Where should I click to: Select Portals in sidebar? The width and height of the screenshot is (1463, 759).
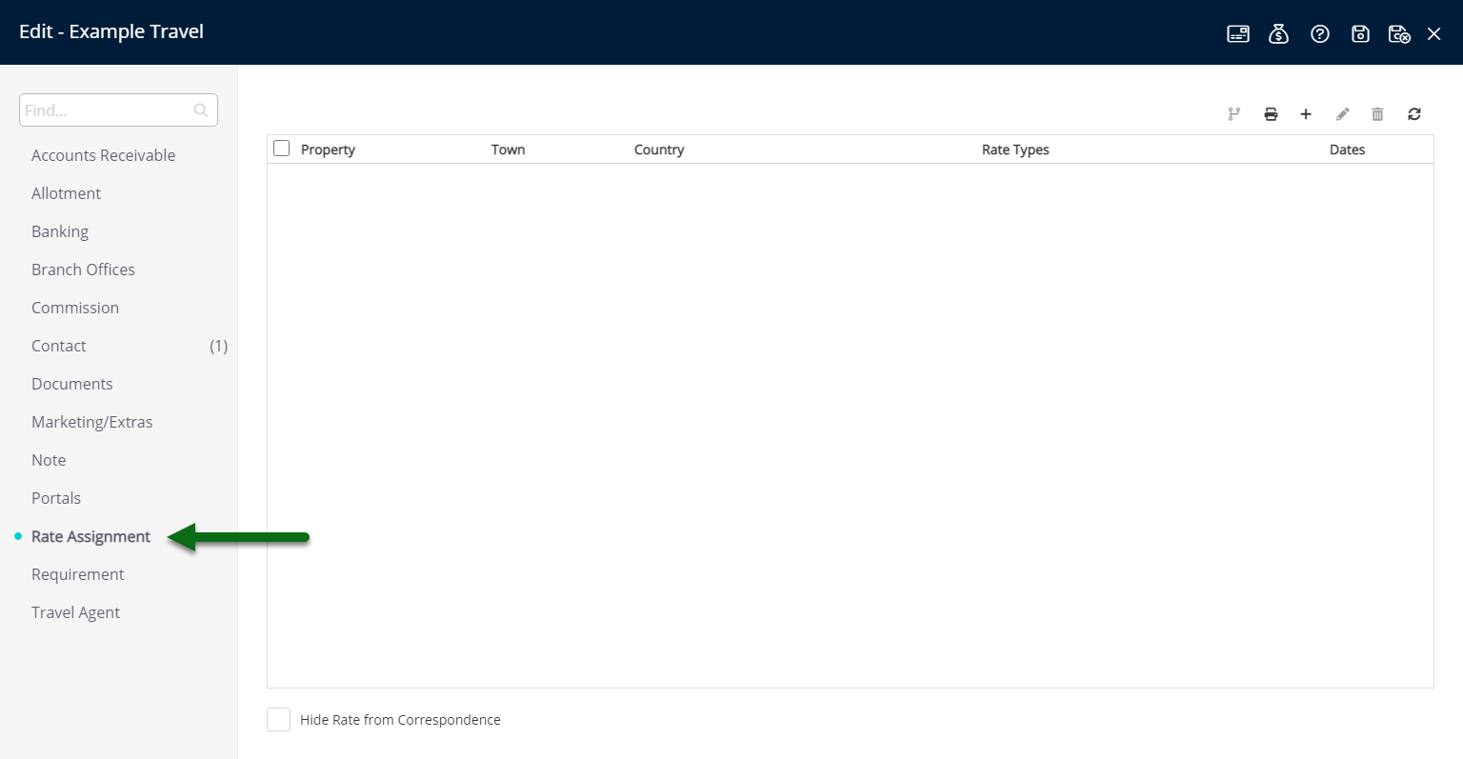coord(56,498)
